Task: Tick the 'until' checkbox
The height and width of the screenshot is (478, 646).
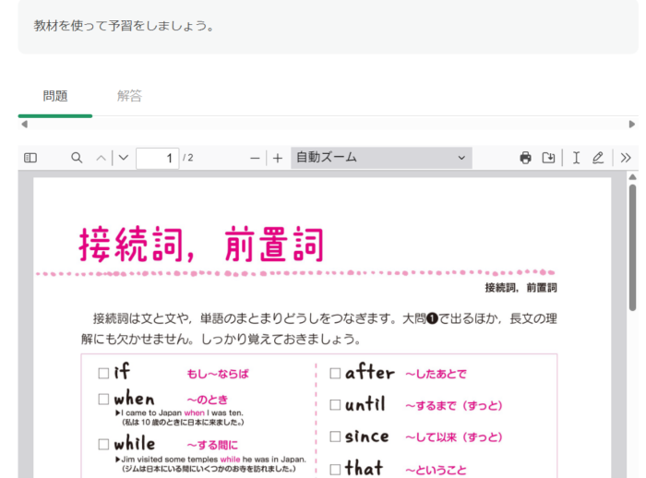Action: click(x=335, y=405)
